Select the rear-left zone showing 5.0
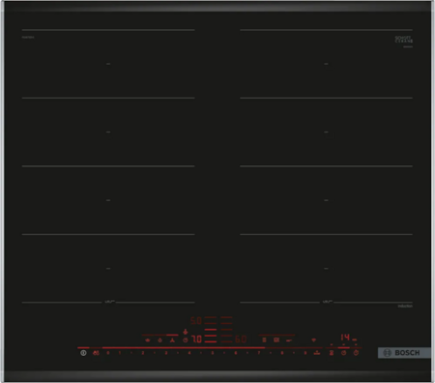 [196, 321]
